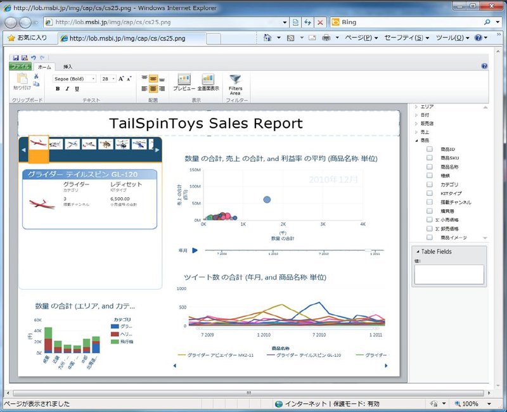This screenshot has width=507, height=412.
Task: Open the IE address bar dropdown arrow
Action: [x=285, y=22]
